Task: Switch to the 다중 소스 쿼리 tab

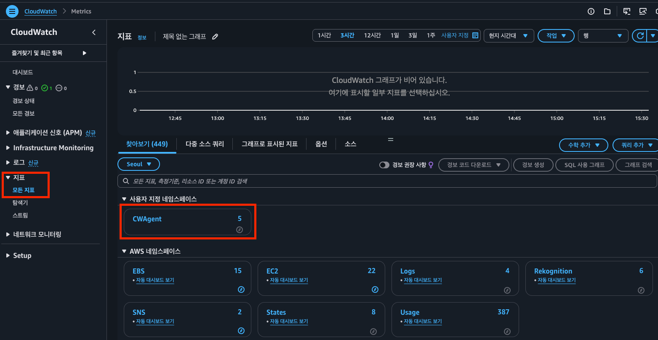Action: tap(205, 144)
